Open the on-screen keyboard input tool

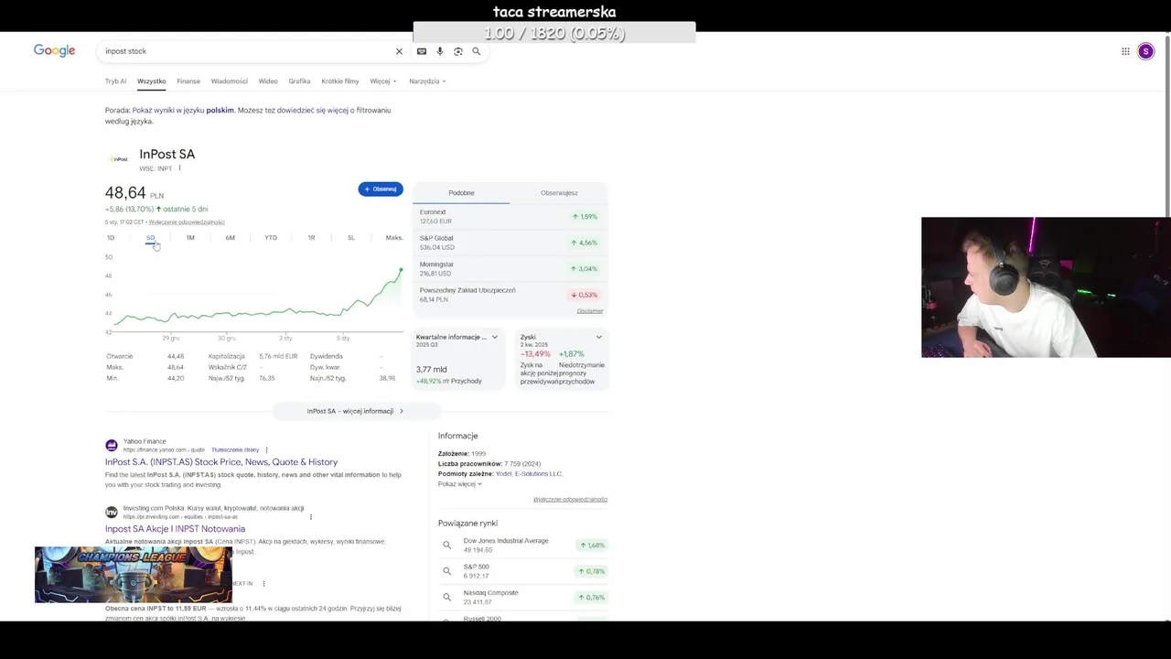pos(422,51)
